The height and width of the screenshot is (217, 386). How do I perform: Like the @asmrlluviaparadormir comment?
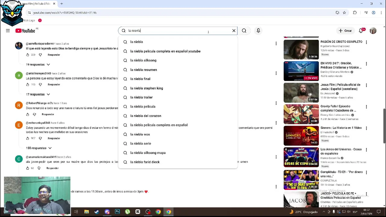[28, 55]
